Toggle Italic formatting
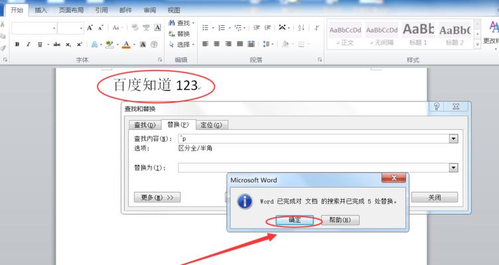 coord(29,44)
